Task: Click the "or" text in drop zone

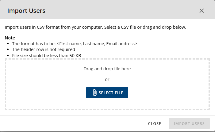Action: [x=107, y=79]
